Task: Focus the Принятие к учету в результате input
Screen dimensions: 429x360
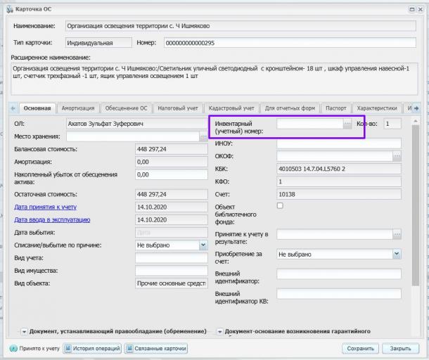Action: pos(335,234)
